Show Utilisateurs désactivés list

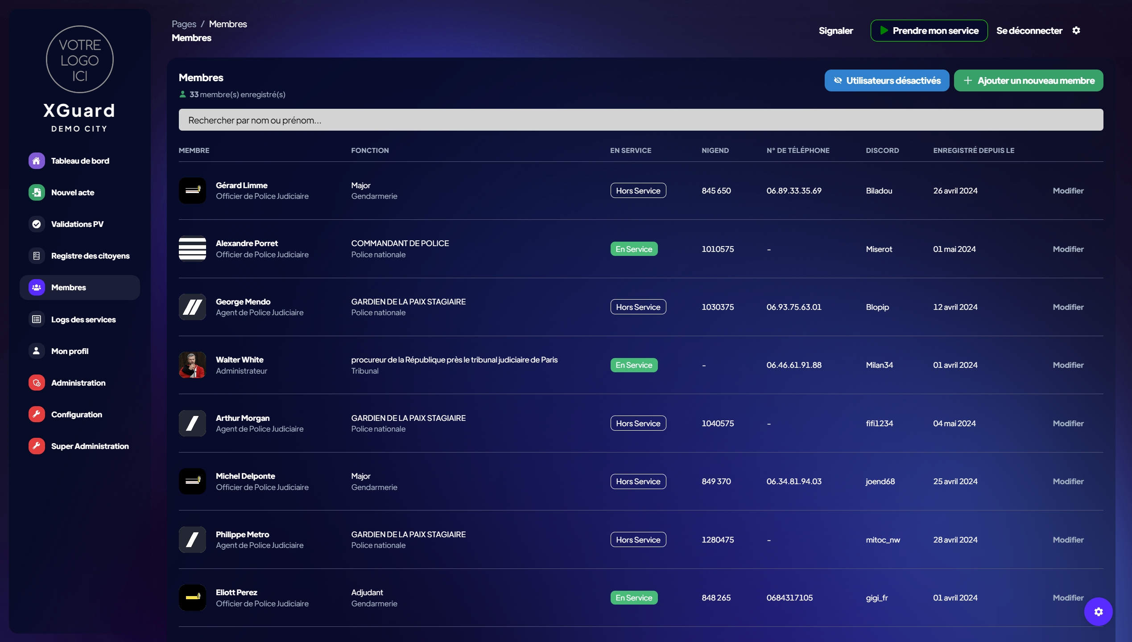tap(887, 81)
